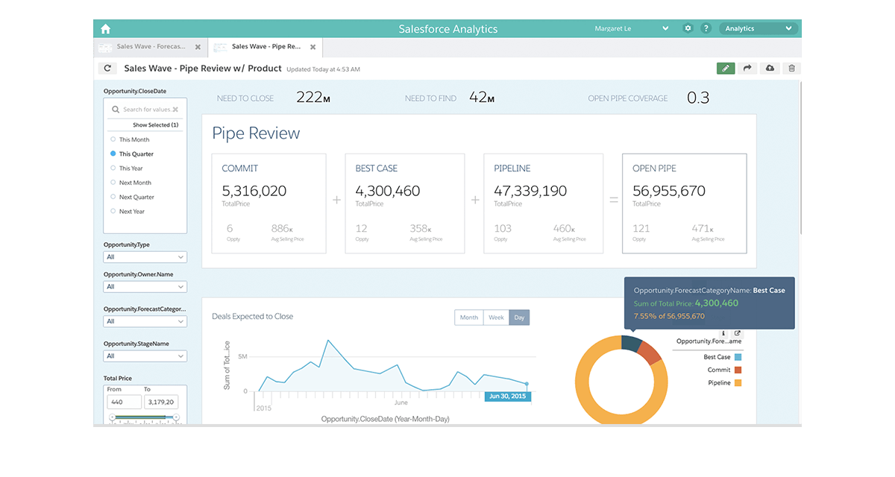This screenshot has width=895, height=477.
Task: Click the green pencil edit button
Action: 725,68
